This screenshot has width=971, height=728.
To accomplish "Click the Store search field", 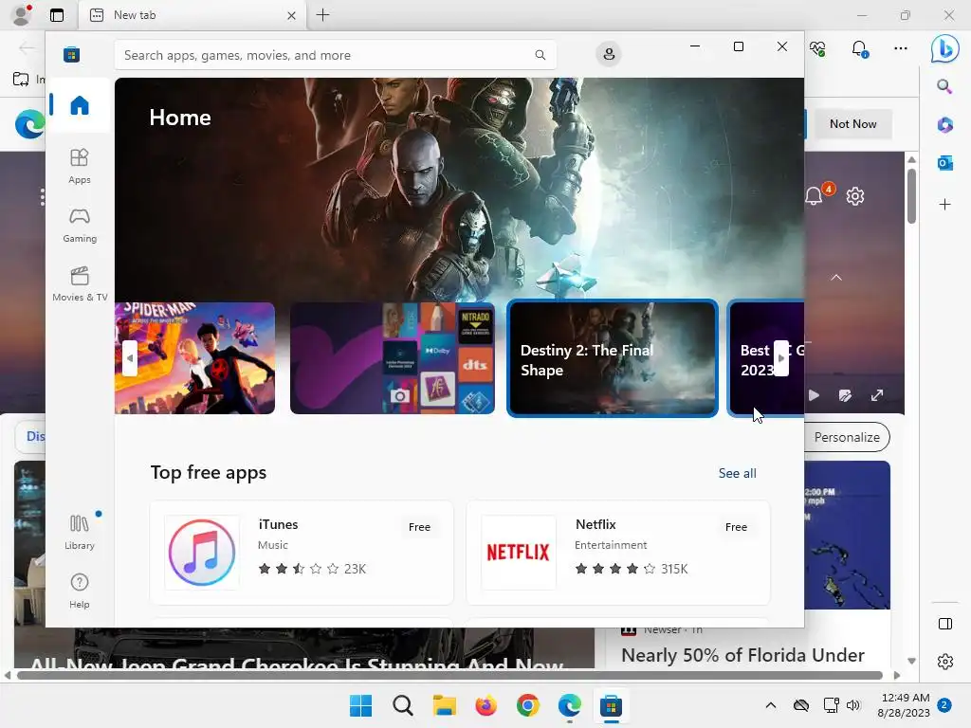I will [335, 55].
